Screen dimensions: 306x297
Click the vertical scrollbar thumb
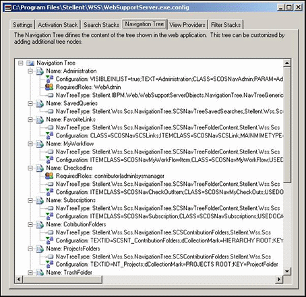287,125
